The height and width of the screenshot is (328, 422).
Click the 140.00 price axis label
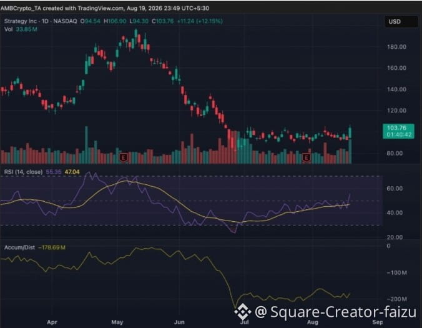(x=396, y=89)
